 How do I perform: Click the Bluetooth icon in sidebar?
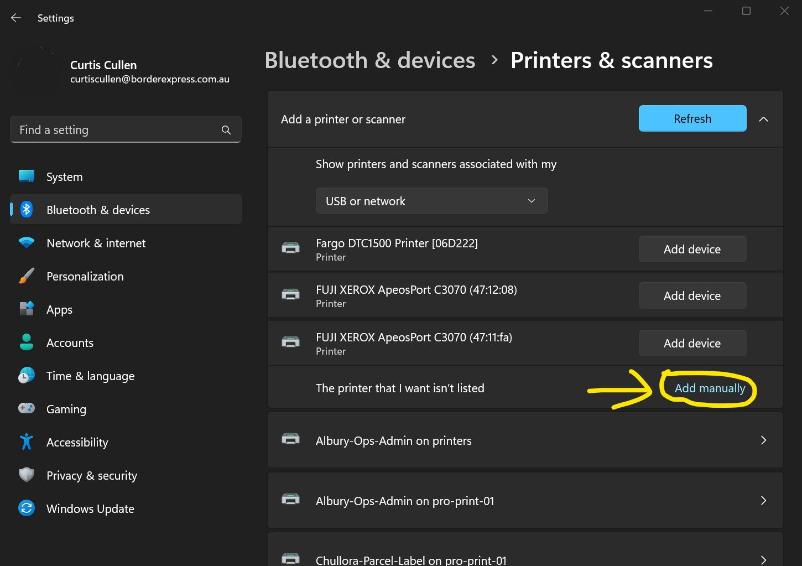pos(27,209)
